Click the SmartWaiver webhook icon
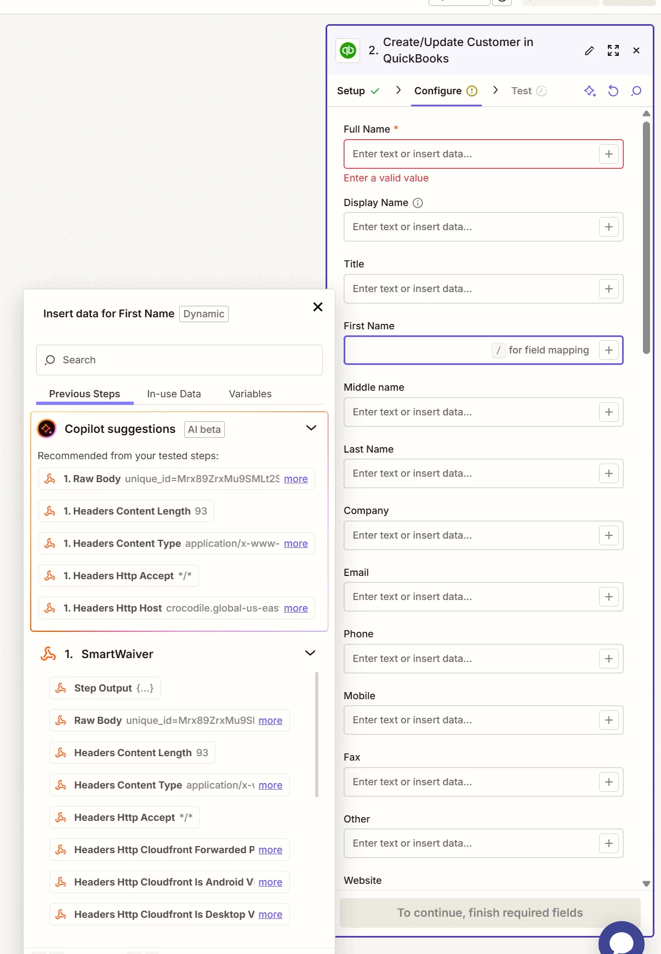The width and height of the screenshot is (661, 954). pyautogui.click(x=48, y=654)
